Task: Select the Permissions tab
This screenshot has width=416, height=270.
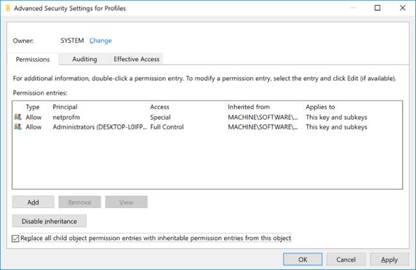Action: pyautogui.click(x=33, y=59)
